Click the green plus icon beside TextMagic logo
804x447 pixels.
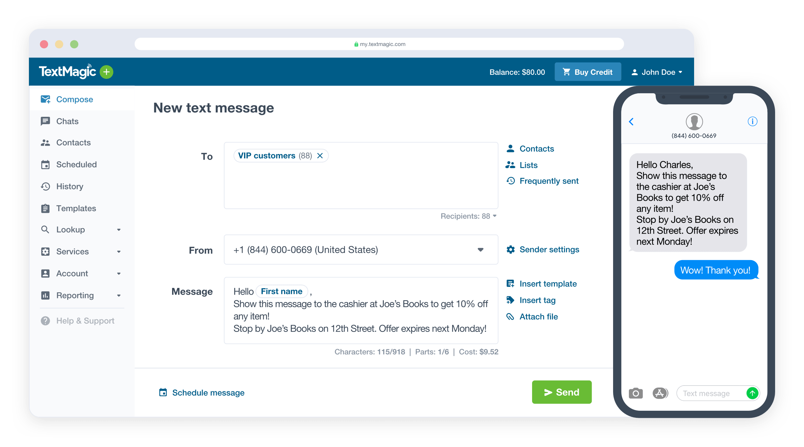(107, 72)
